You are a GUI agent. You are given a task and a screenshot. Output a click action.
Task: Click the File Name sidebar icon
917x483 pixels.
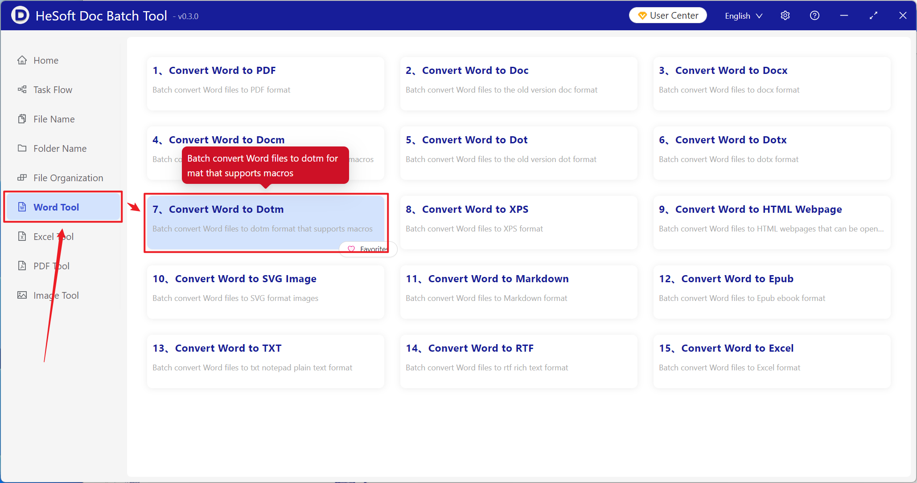(x=22, y=119)
